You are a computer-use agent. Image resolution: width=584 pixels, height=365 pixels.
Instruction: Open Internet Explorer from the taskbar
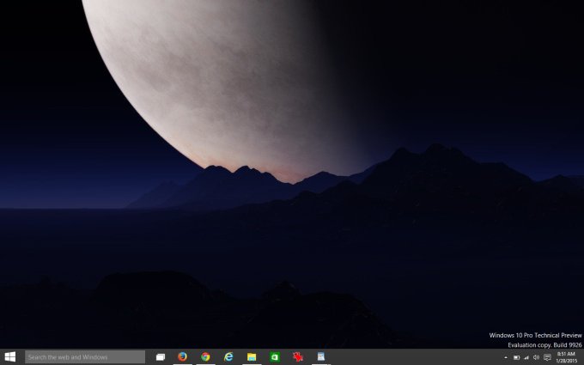pyautogui.click(x=228, y=356)
